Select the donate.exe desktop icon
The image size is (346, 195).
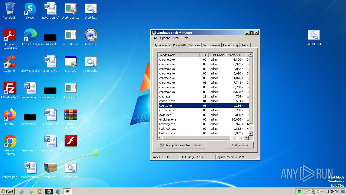[71, 90]
